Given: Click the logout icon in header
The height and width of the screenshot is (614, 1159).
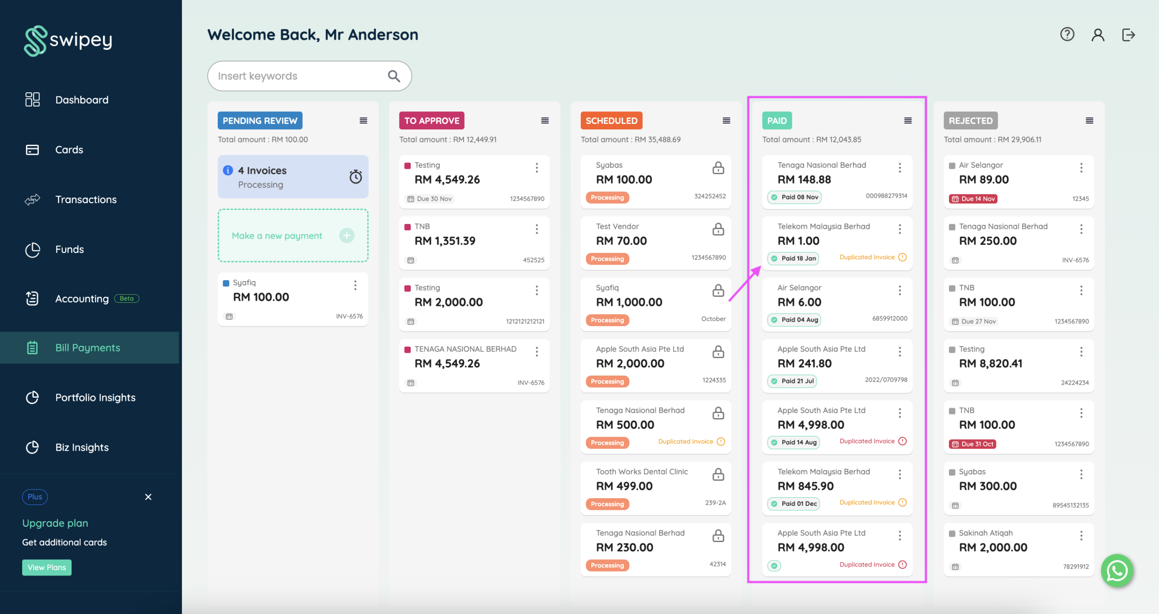Looking at the screenshot, I should pos(1128,34).
